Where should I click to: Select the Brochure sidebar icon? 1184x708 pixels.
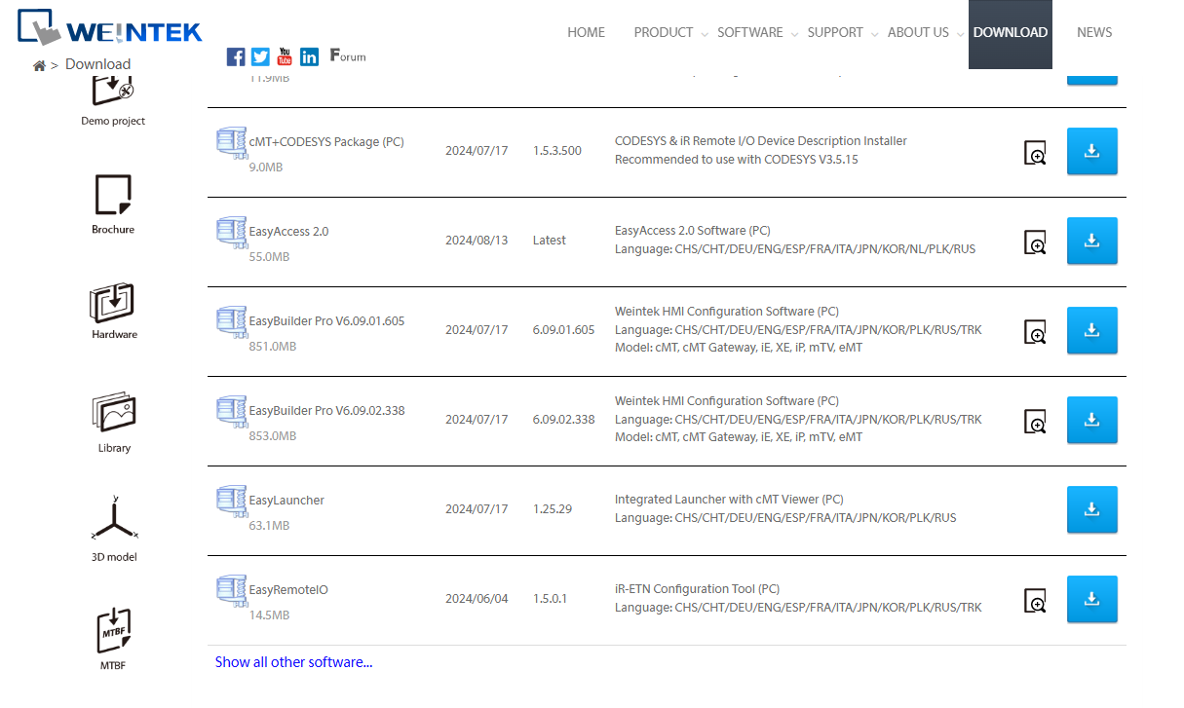pyautogui.click(x=113, y=196)
